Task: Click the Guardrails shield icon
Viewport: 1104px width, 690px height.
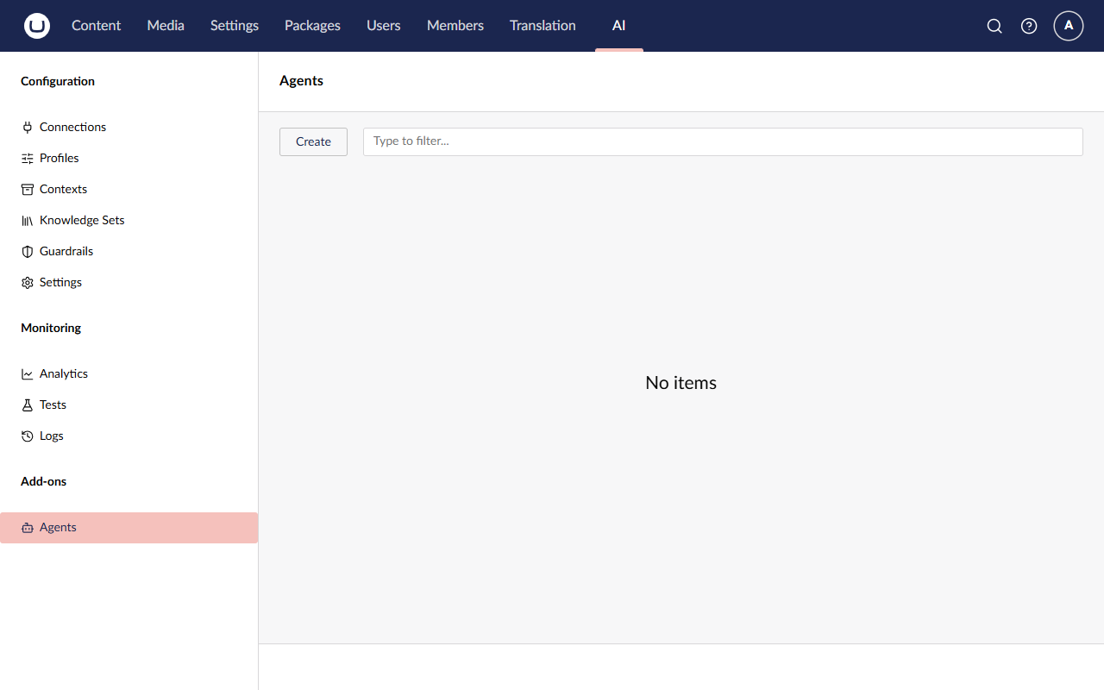Action: pyautogui.click(x=28, y=251)
